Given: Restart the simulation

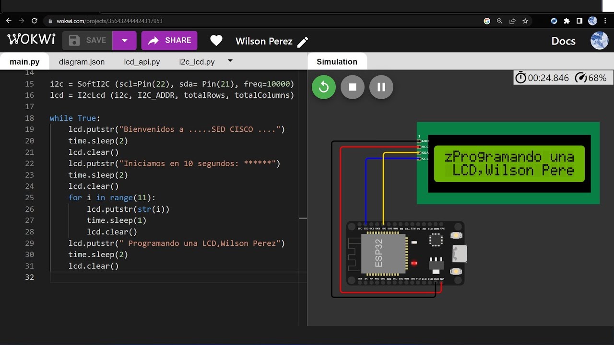Looking at the screenshot, I should pyautogui.click(x=324, y=87).
